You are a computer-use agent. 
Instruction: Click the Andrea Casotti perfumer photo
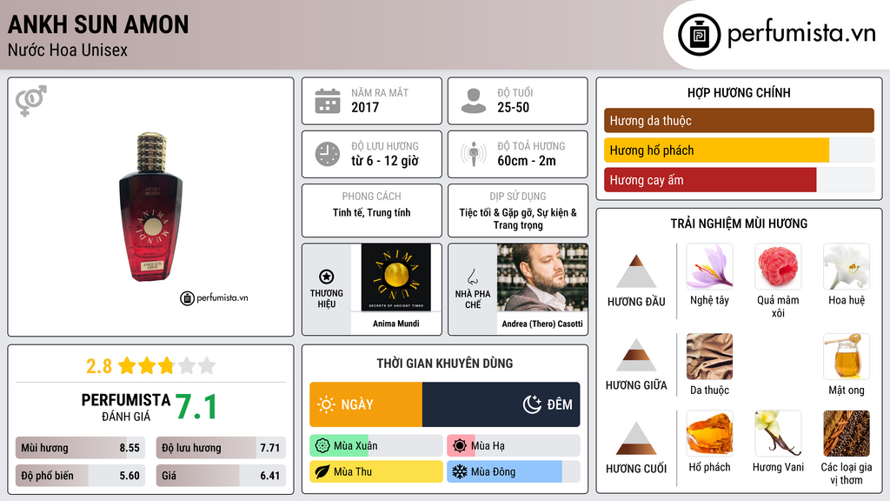coord(542,277)
